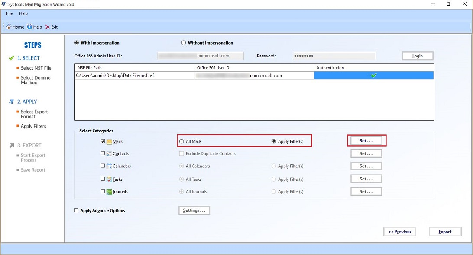This screenshot has width=473, height=255.
Task: Go to Select Domino Mailbox step
Action: 36,80
